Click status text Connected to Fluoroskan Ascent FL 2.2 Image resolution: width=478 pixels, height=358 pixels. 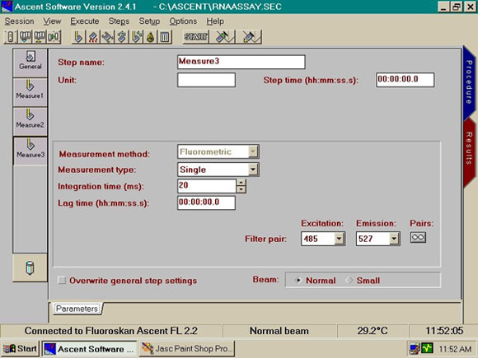(111, 331)
